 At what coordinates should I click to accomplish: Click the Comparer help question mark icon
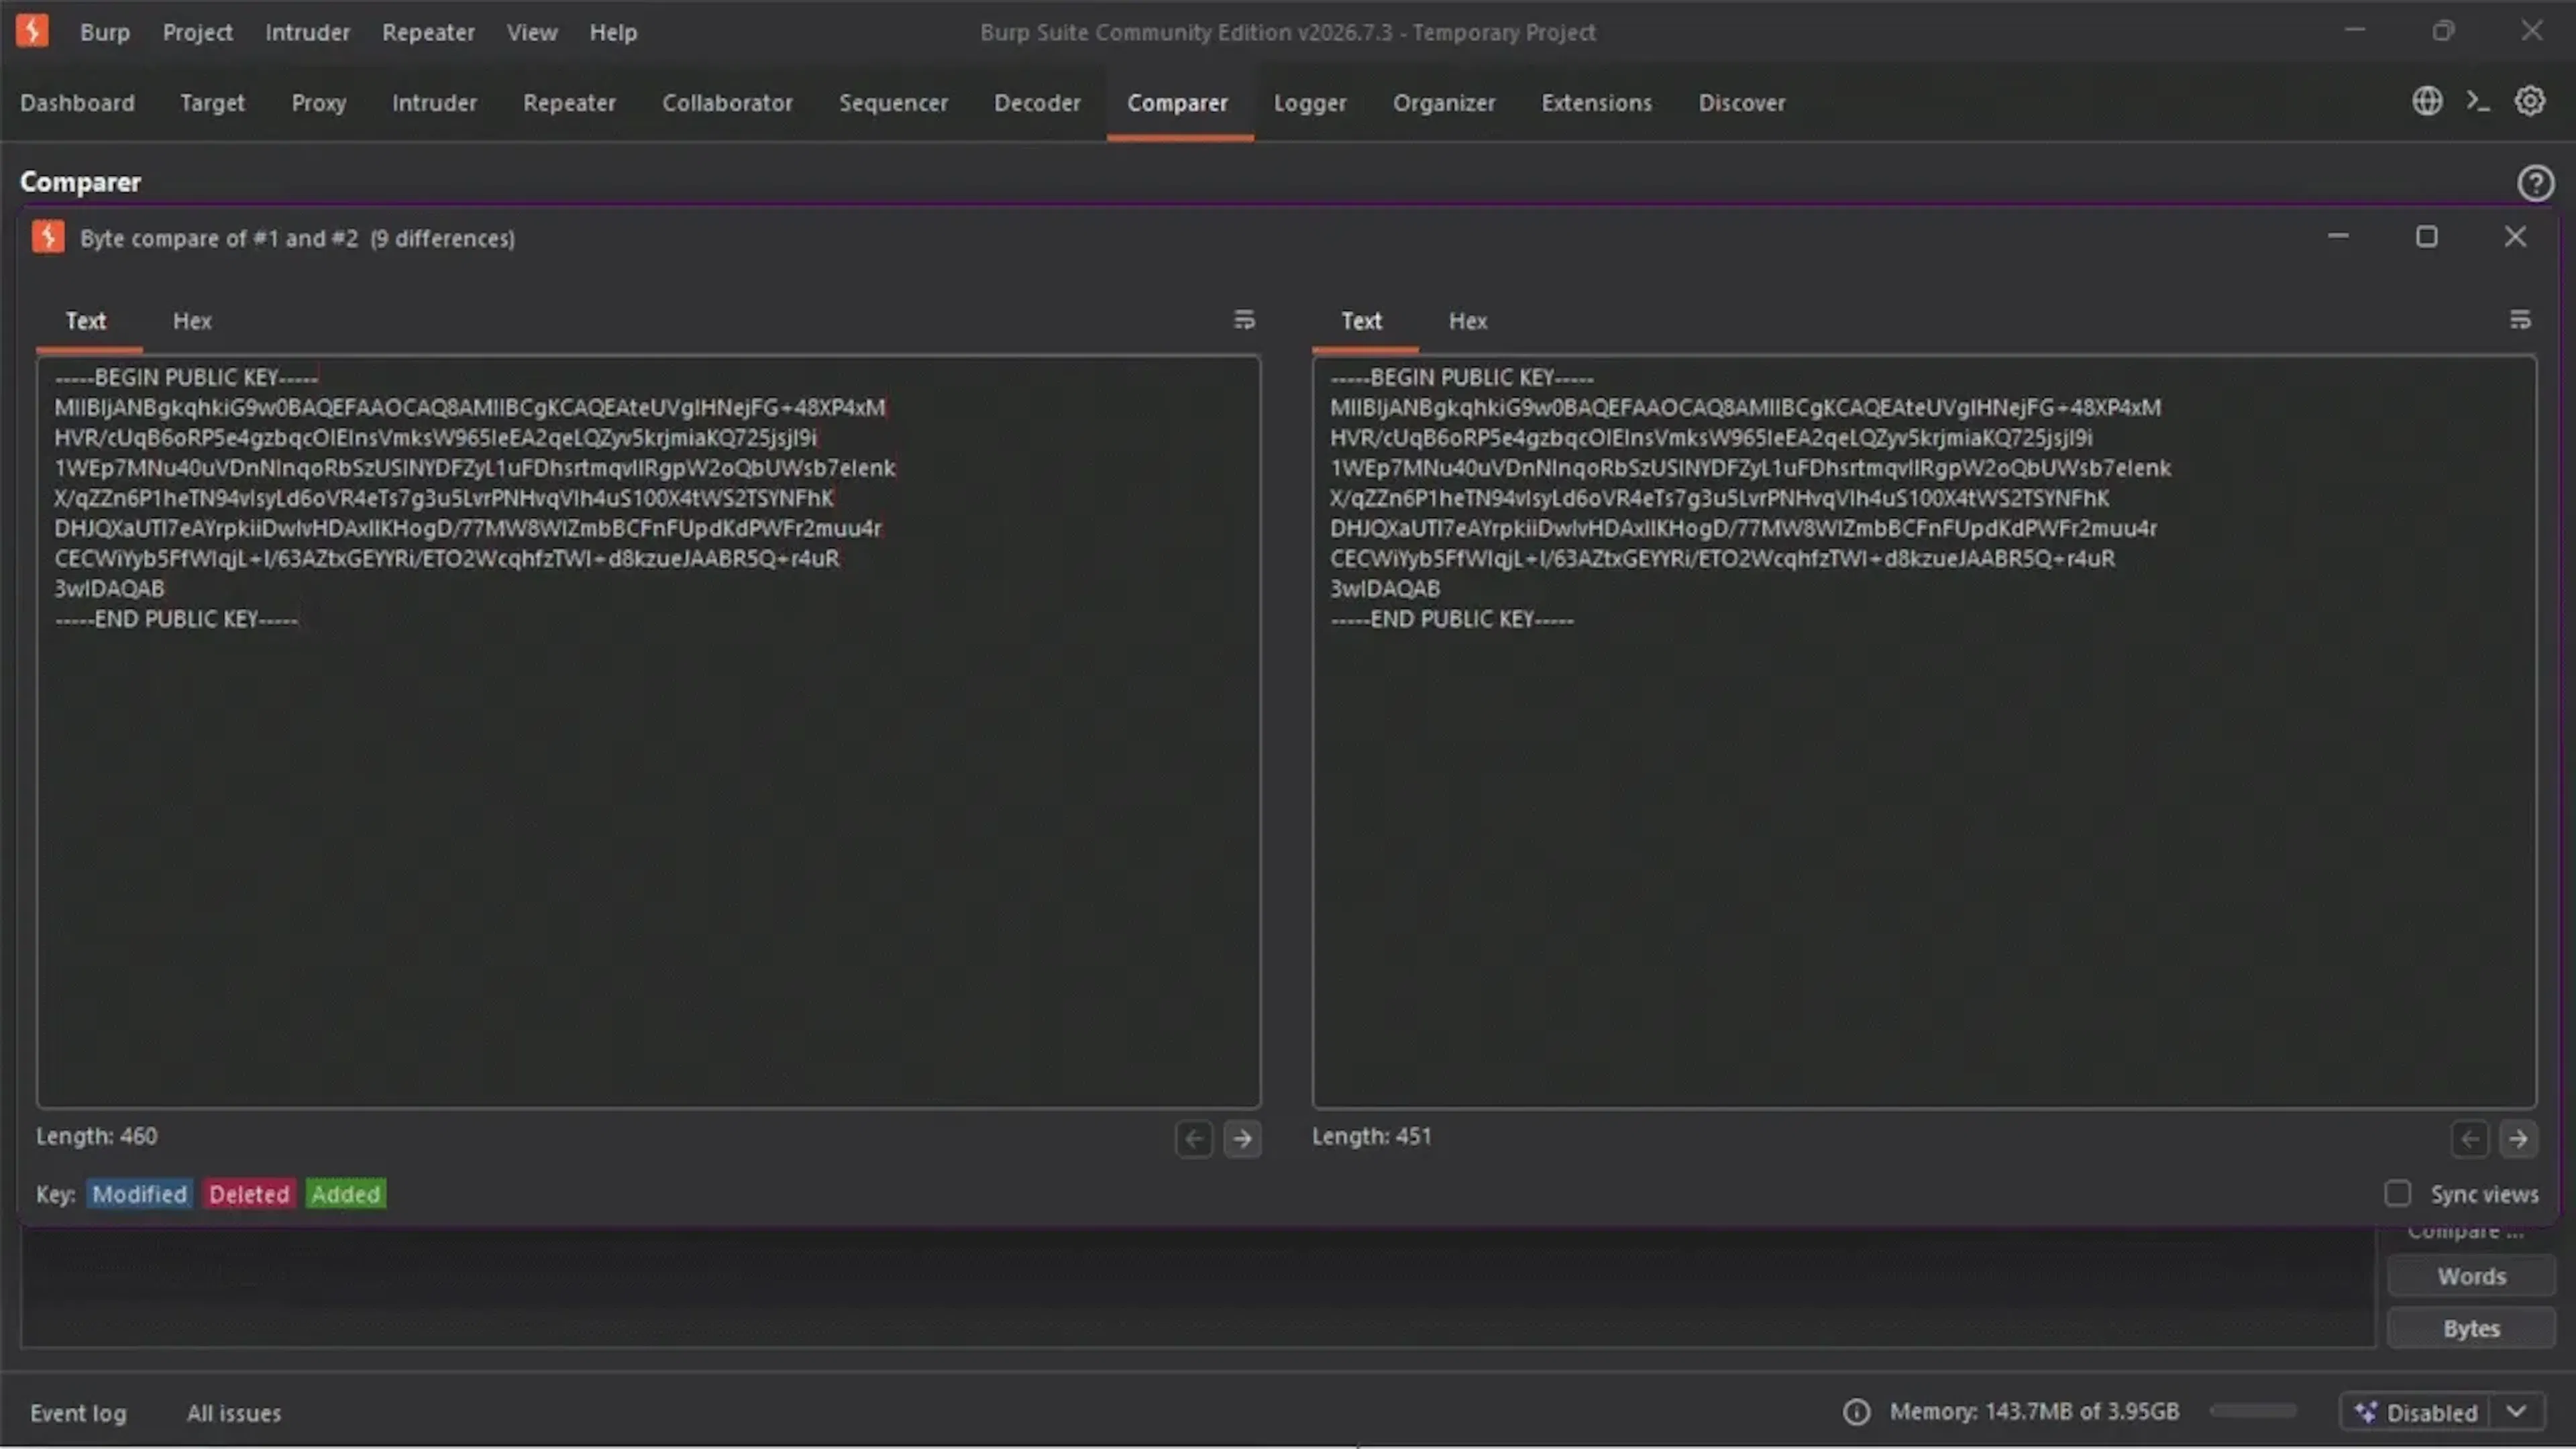(x=2535, y=183)
